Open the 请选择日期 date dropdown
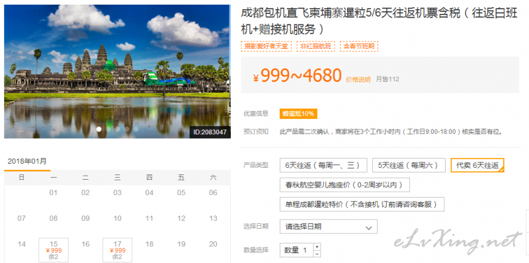This screenshot has height=263, width=529. (x=328, y=227)
